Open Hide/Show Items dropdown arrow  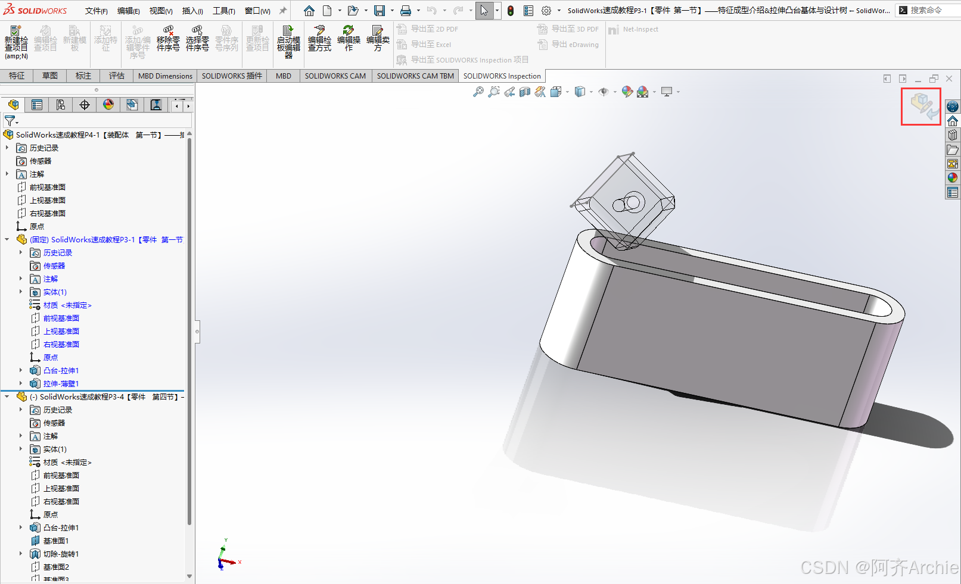tap(615, 92)
